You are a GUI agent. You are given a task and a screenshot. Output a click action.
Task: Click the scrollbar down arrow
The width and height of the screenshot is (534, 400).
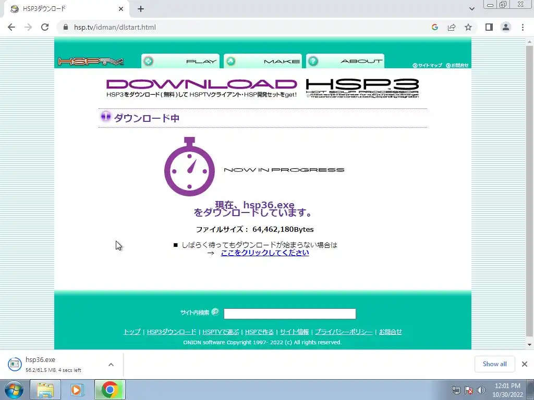[x=529, y=345]
